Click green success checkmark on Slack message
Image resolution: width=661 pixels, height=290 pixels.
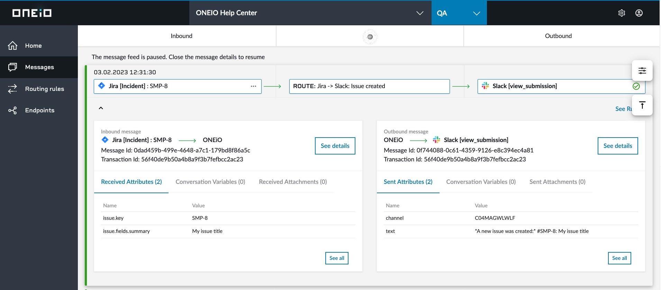click(x=636, y=86)
